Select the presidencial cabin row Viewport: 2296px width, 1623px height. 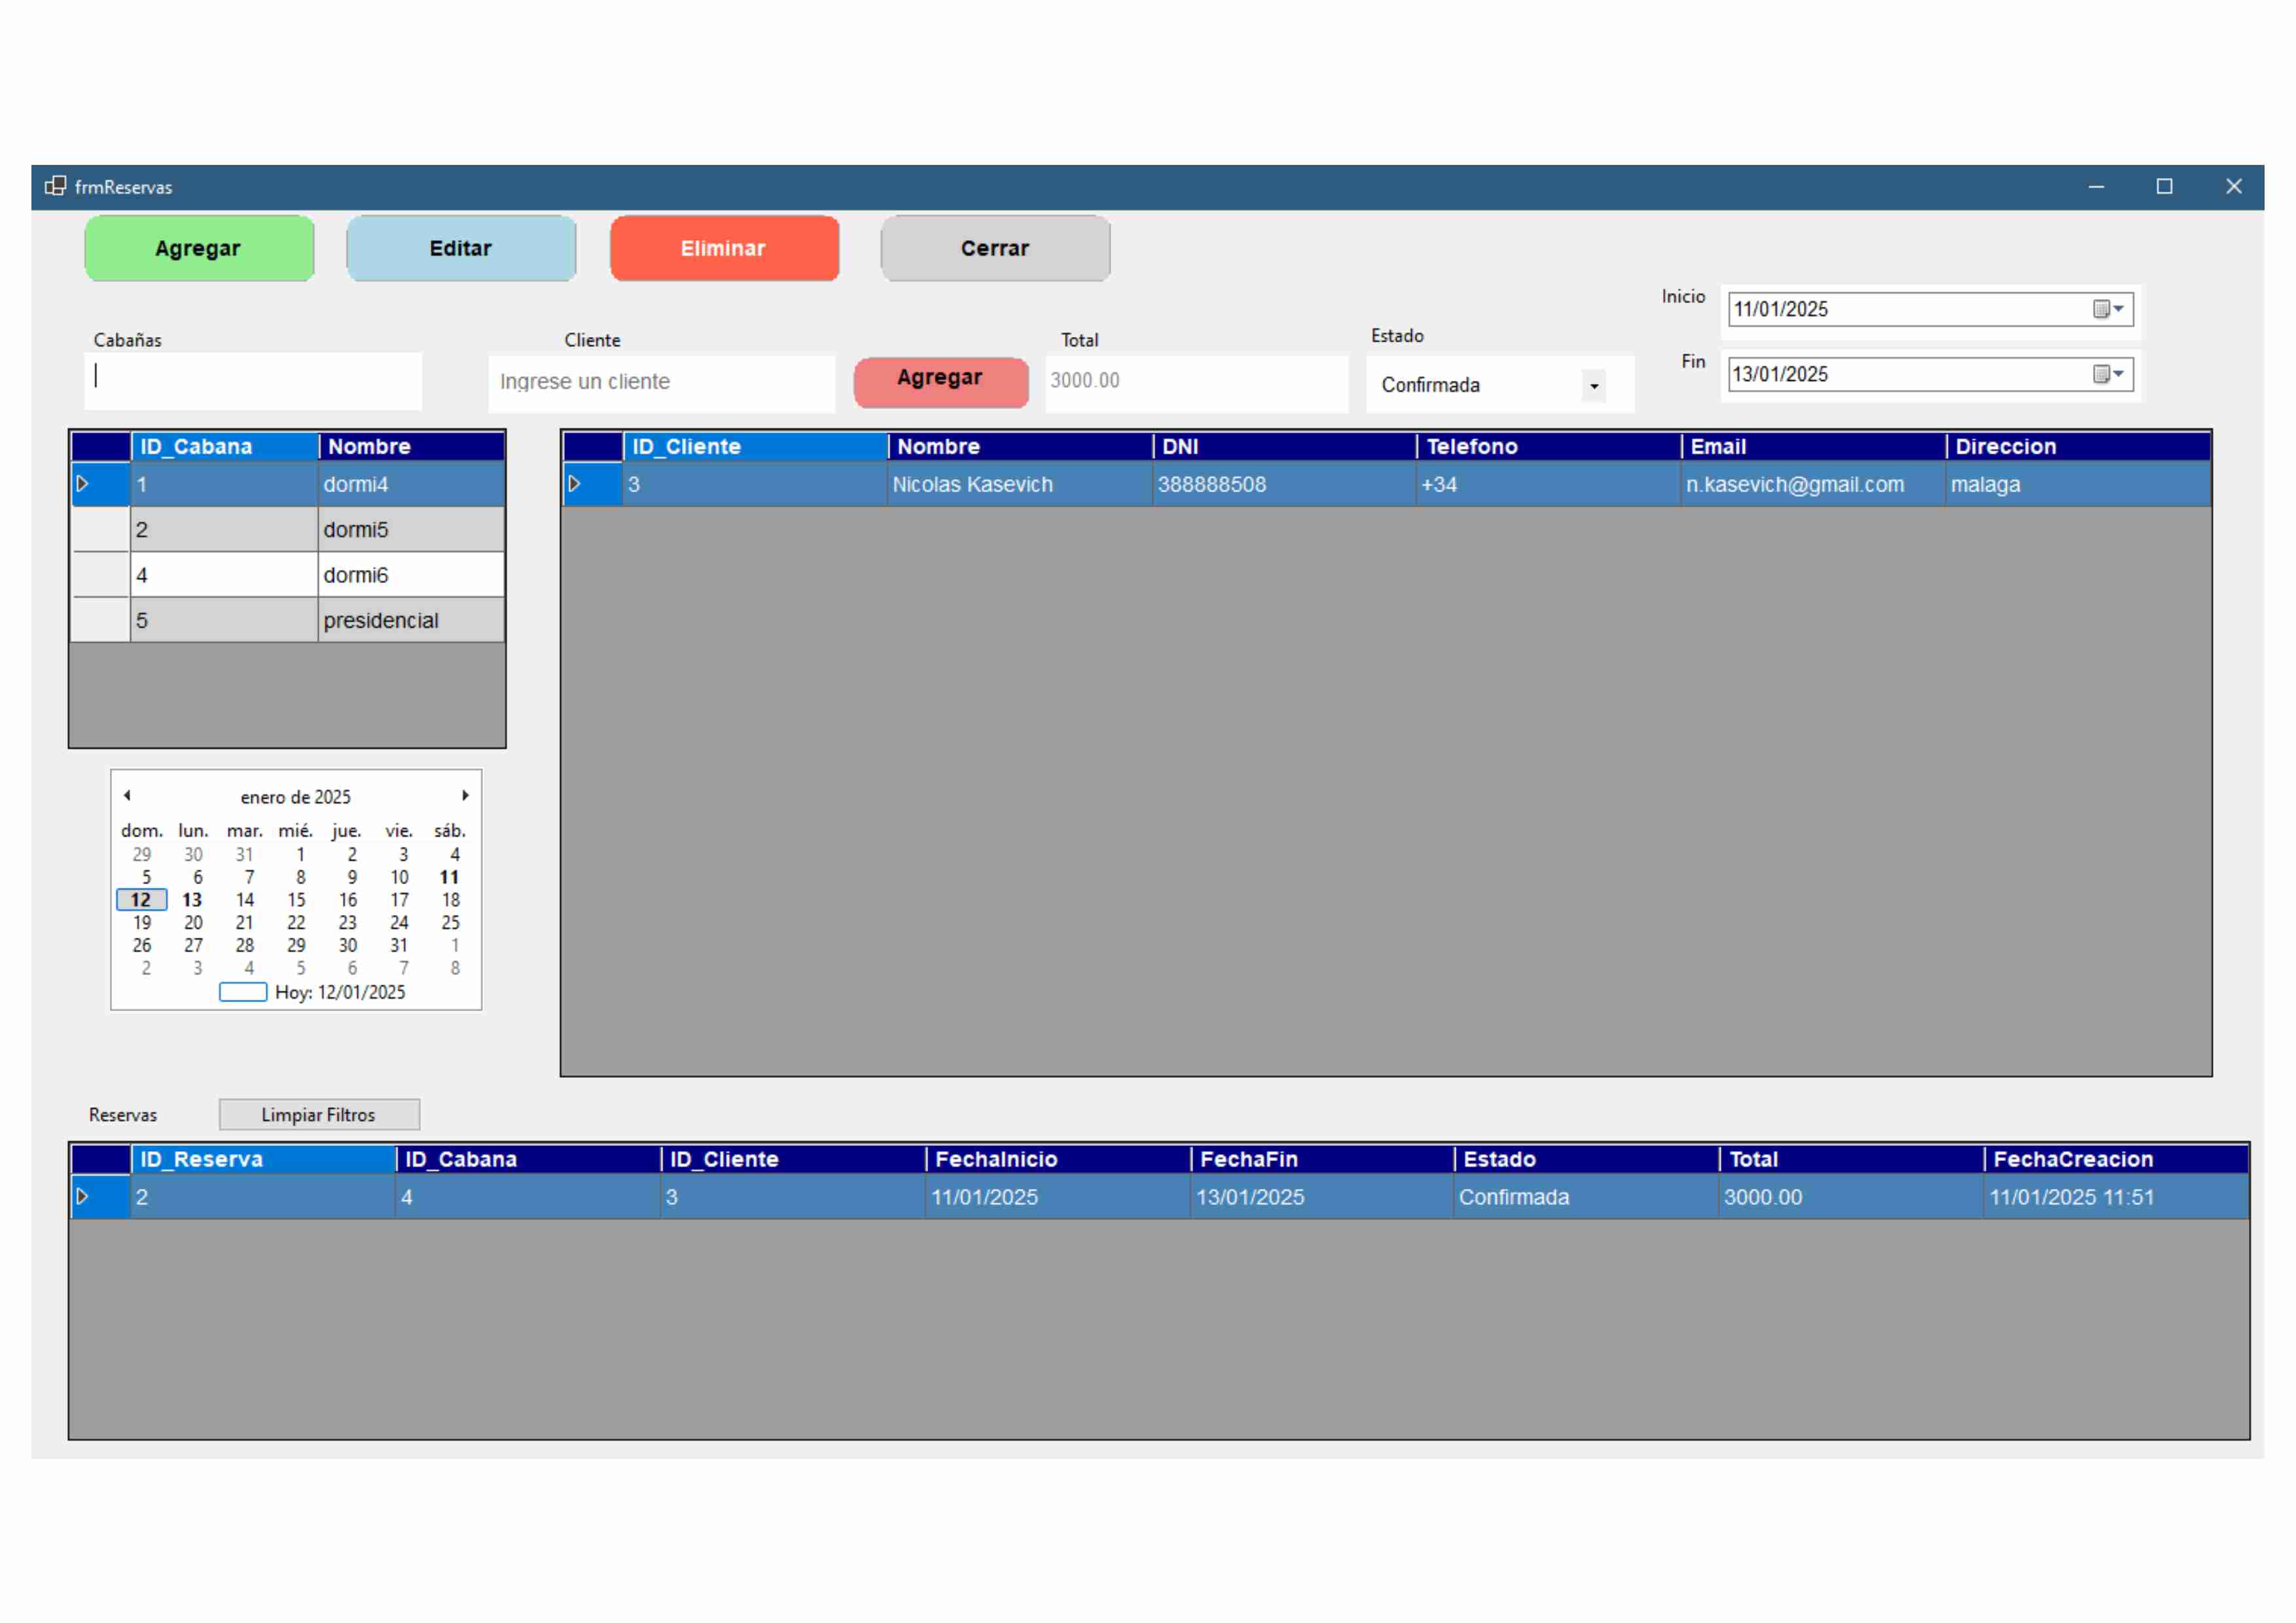(x=380, y=620)
